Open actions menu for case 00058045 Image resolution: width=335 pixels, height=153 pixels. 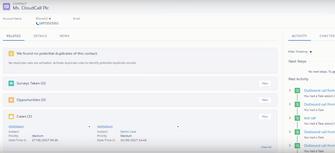(x=89, y=127)
